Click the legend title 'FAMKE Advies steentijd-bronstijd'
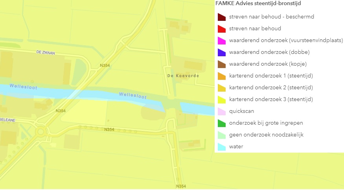This screenshot has width=344, height=190. click(x=258, y=4)
